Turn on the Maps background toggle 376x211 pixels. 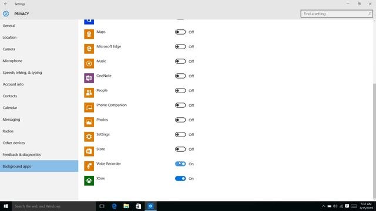click(x=180, y=32)
